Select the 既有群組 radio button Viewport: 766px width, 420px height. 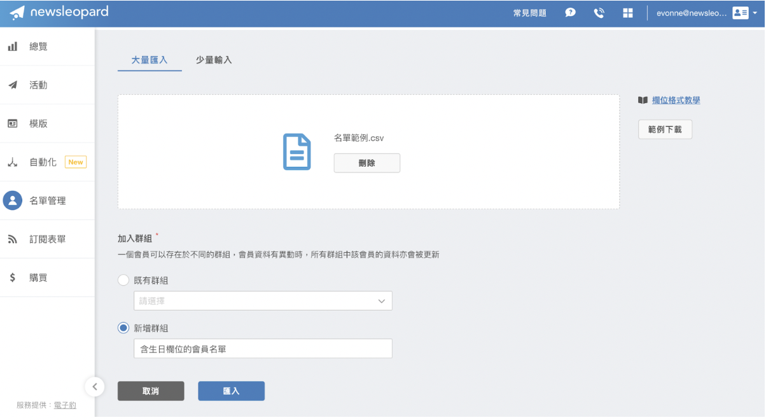pyautogui.click(x=123, y=280)
